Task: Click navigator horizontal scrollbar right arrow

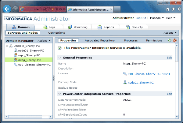Action: tap(51, 117)
